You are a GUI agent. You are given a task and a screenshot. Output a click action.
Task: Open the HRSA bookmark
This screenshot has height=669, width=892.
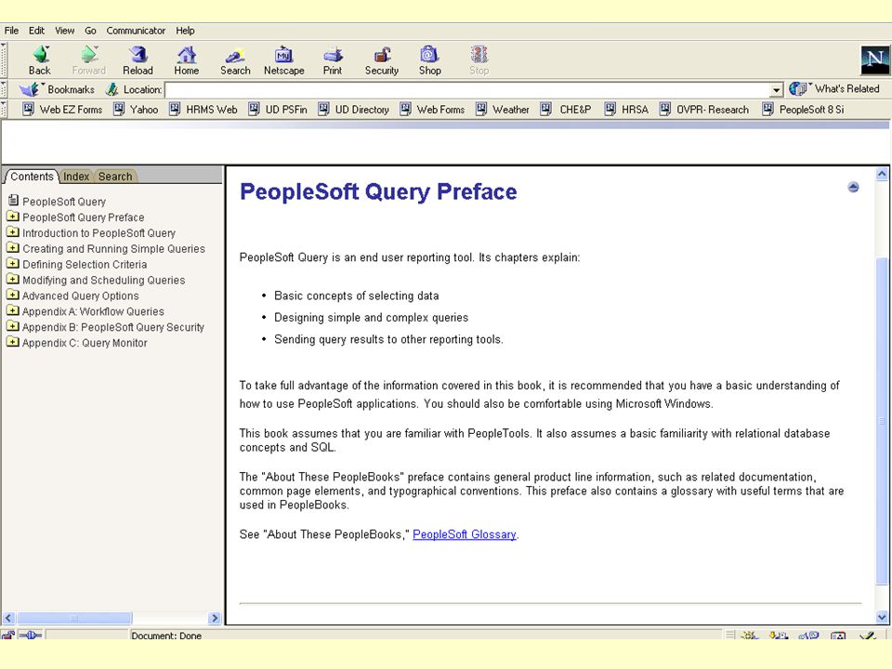point(626,110)
